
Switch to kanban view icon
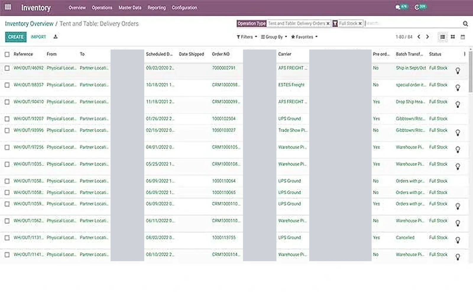(x=453, y=37)
